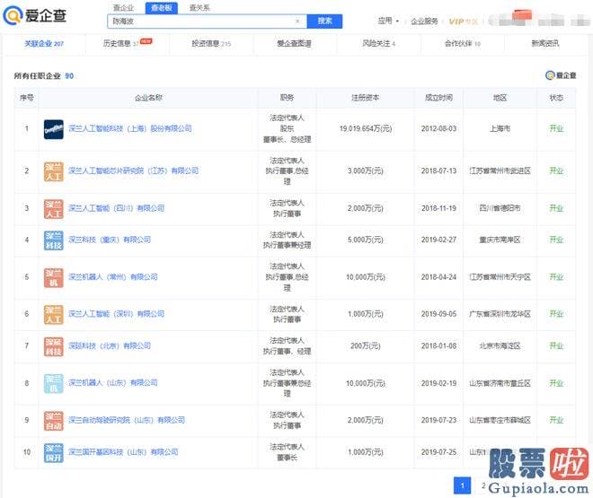Select the 查关系 search tab
This screenshot has height=498, width=593.
tap(199, 7)
